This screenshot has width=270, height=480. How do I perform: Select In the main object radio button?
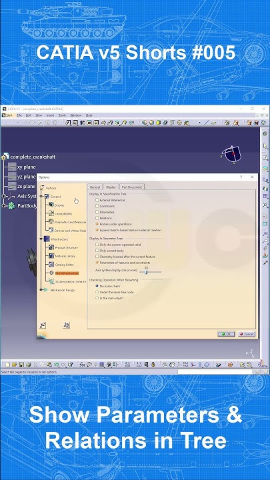pos(97,297)
